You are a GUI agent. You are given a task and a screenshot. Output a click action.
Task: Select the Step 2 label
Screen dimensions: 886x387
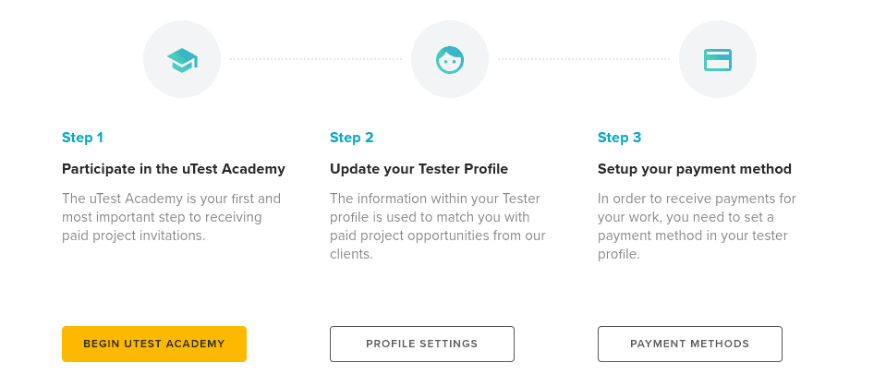point(351,138)
